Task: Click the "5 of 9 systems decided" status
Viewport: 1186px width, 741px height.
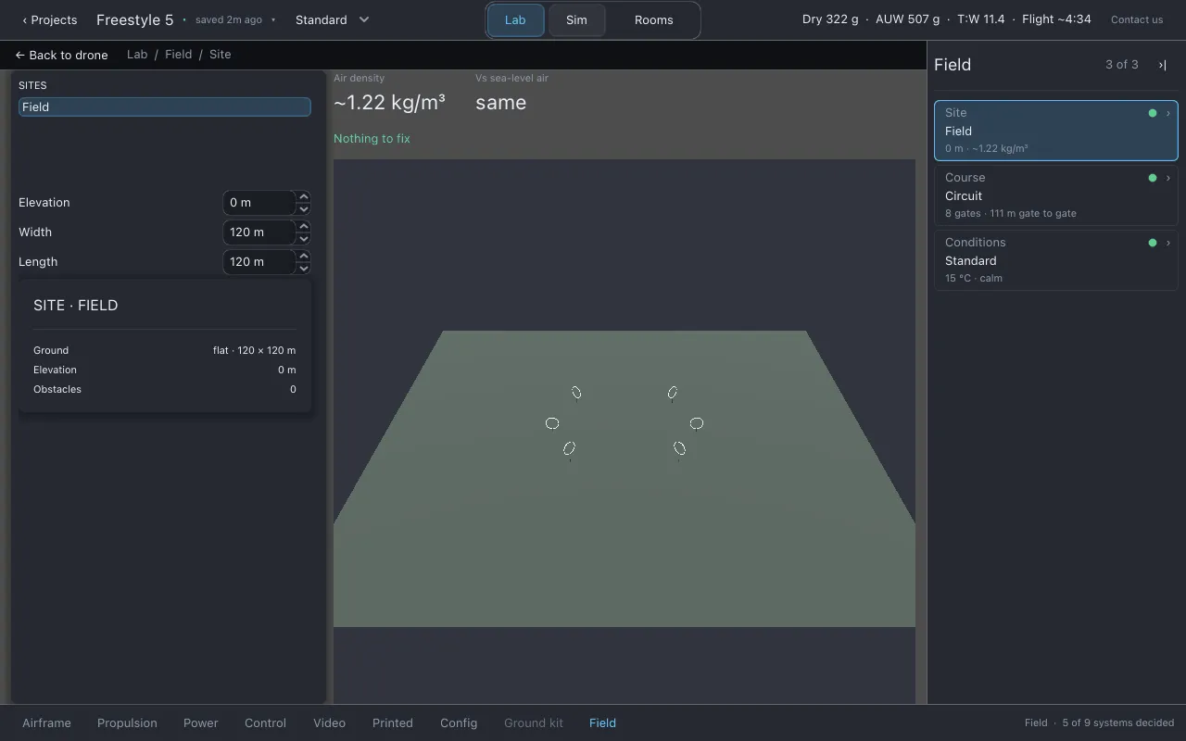Action: click(1118, 723)
